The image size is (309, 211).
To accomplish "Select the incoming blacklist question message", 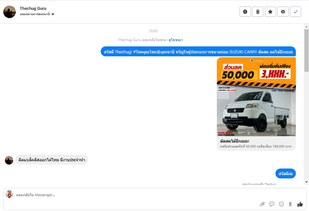I will click(x=52, y=160).
